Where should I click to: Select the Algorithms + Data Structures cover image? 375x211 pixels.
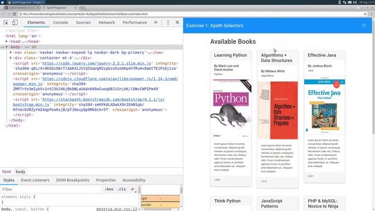pyautogui.click(x=278, y=110)
